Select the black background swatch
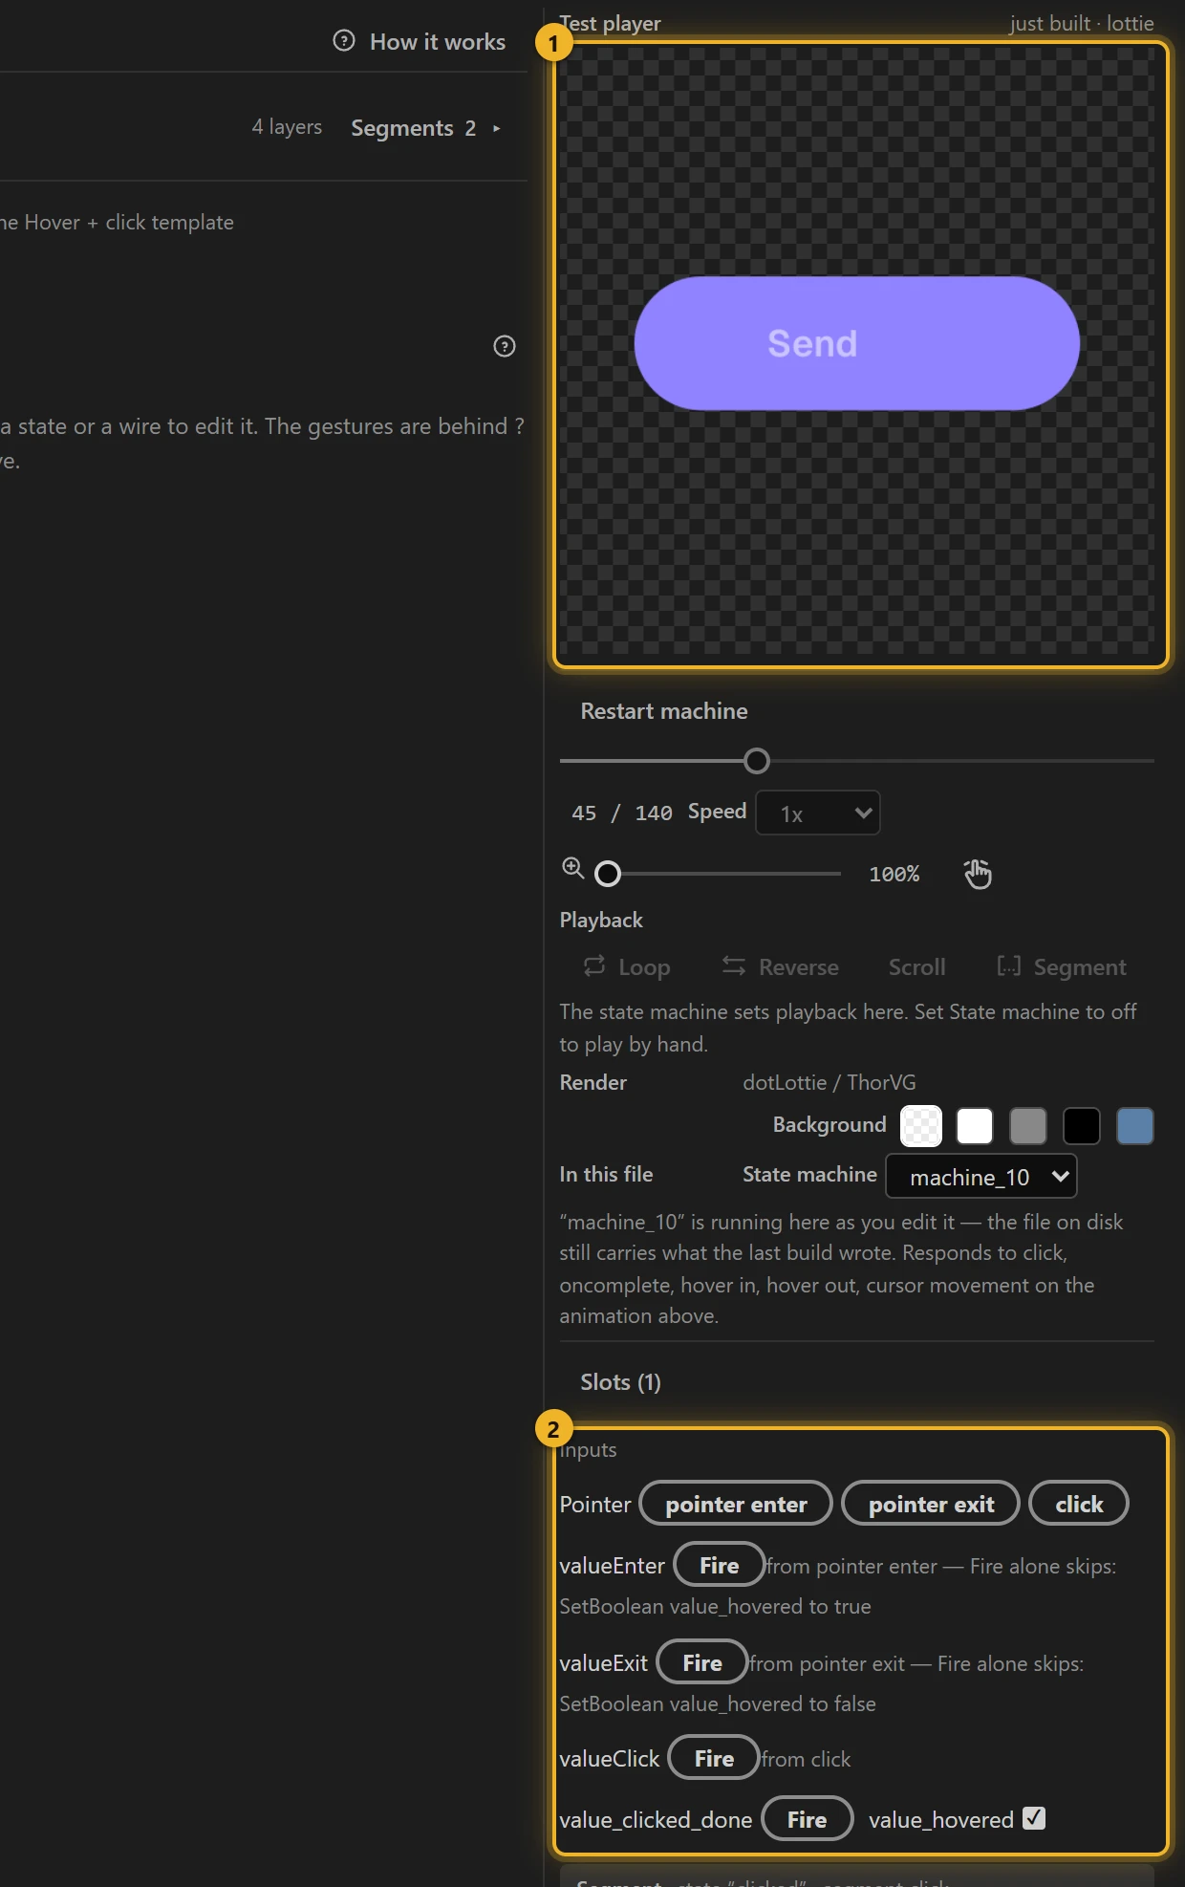The width and height of the screenshot is (1185, 1887). pyautogui.click(x=1082, y=1126)
